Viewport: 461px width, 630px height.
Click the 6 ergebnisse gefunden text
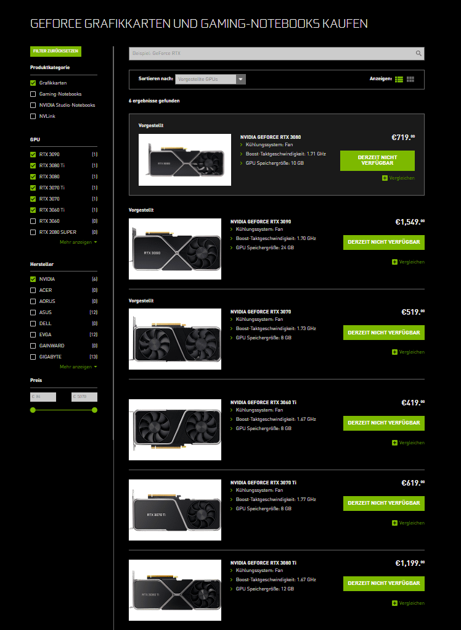pyautogui.click(x=154, y=101)
